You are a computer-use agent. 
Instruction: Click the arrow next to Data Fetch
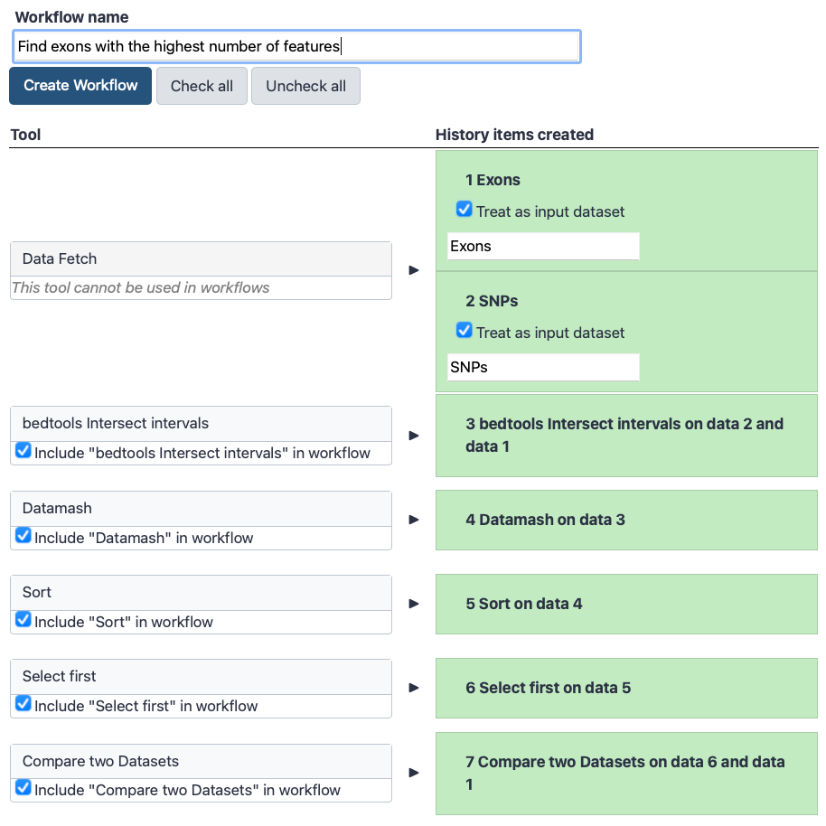point(414,270)
